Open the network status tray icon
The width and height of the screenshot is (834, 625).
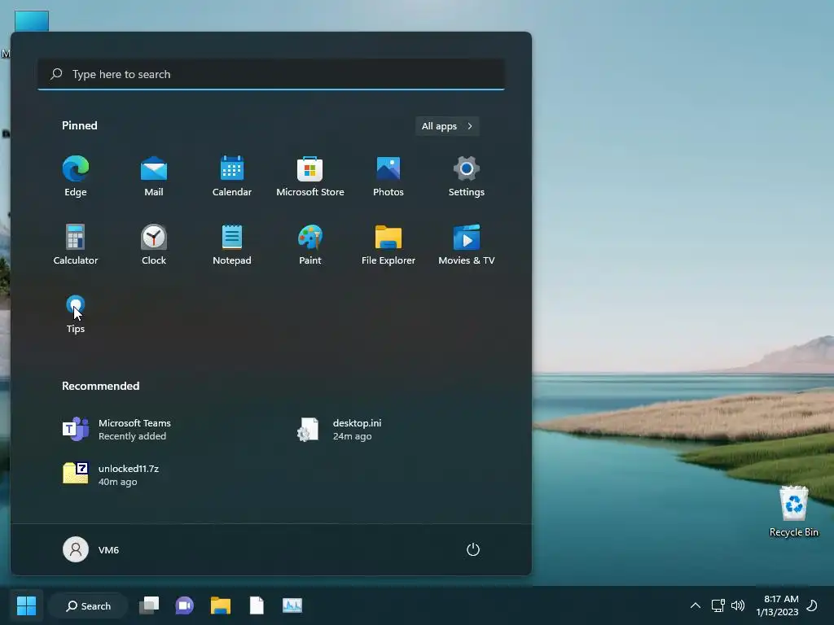tap(718, 605)
